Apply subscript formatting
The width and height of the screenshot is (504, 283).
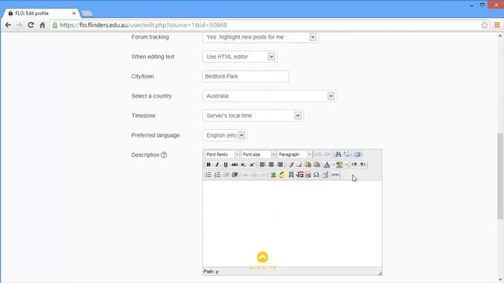click(243, 164)
